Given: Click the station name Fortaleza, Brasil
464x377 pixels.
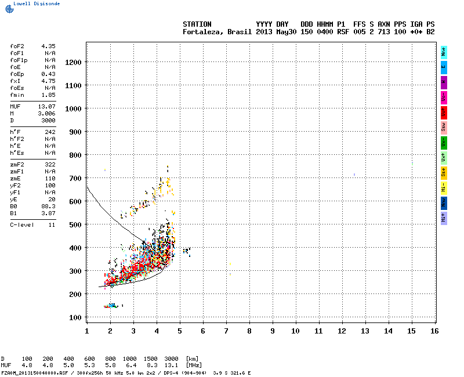Looking at the screenshot, I should (x=217, y=32).
